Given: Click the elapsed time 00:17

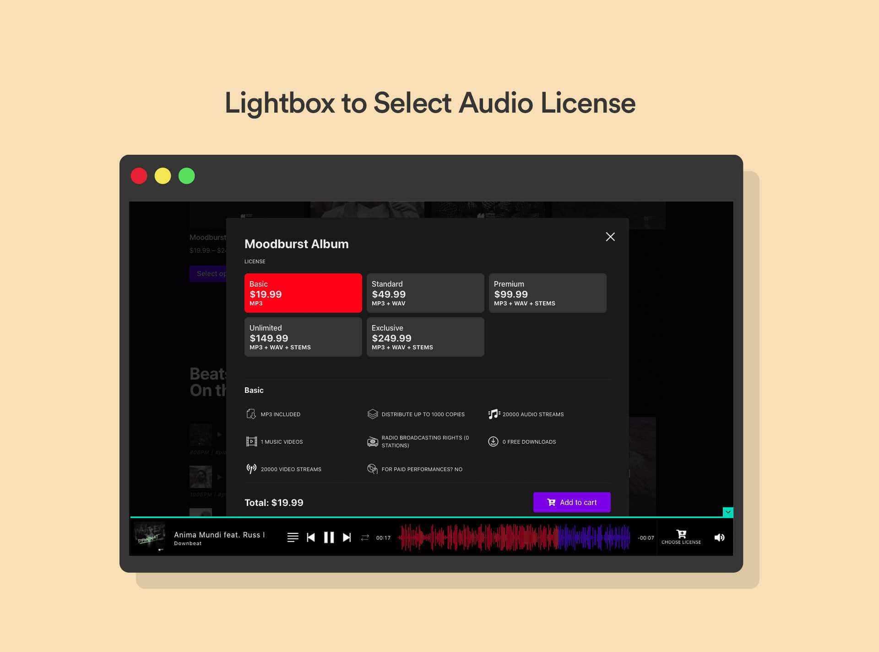Looking at the screenshot, I should (384, 538).
